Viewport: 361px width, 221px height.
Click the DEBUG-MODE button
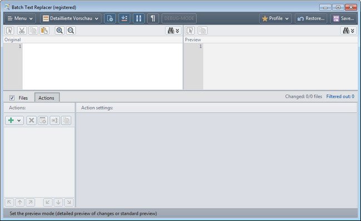pyautogui.click(x=179, y=18)
